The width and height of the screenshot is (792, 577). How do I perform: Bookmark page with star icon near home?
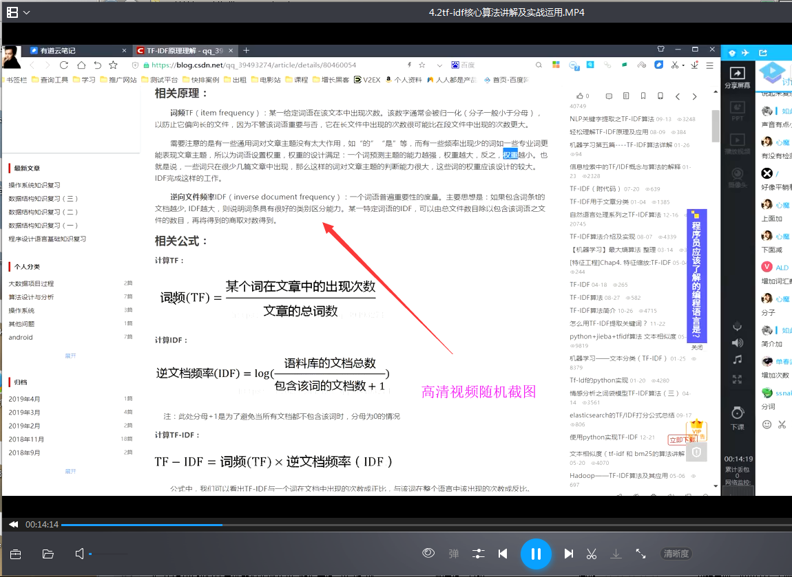click(x=113, y=65)
